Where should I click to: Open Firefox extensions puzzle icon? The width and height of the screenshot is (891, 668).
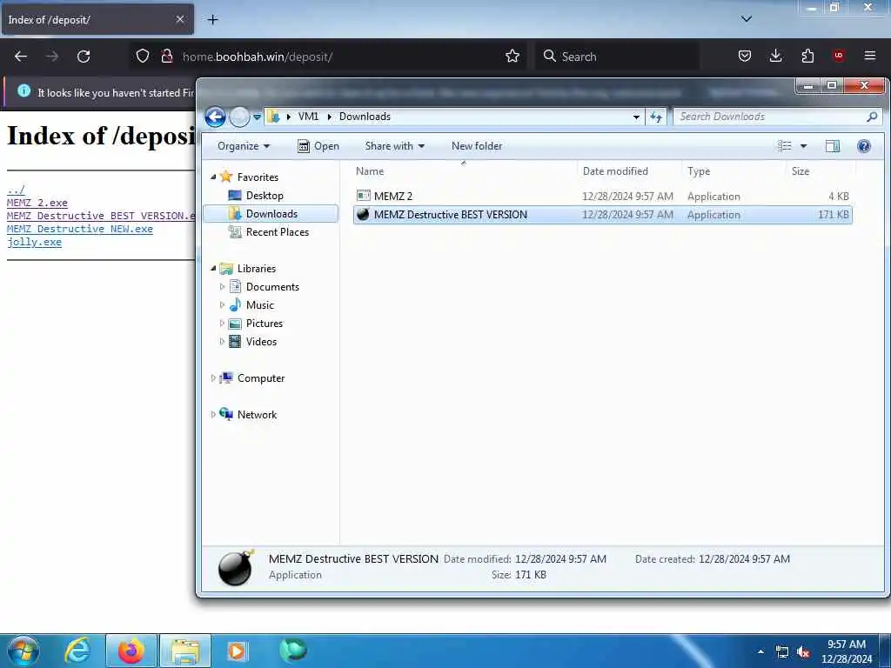coord(807,56)
